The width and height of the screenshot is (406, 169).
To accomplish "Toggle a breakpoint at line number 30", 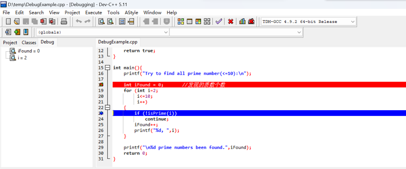I will pyautogui.click(x=101, y=153).
